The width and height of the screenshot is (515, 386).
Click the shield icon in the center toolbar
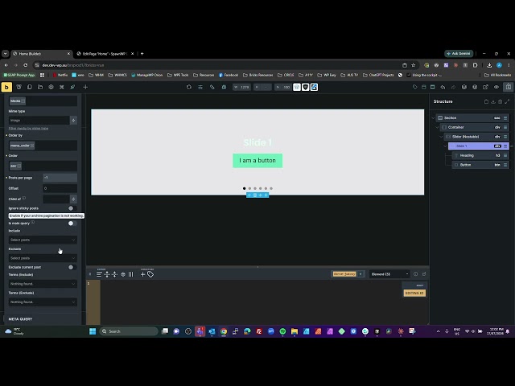[306, 87]
